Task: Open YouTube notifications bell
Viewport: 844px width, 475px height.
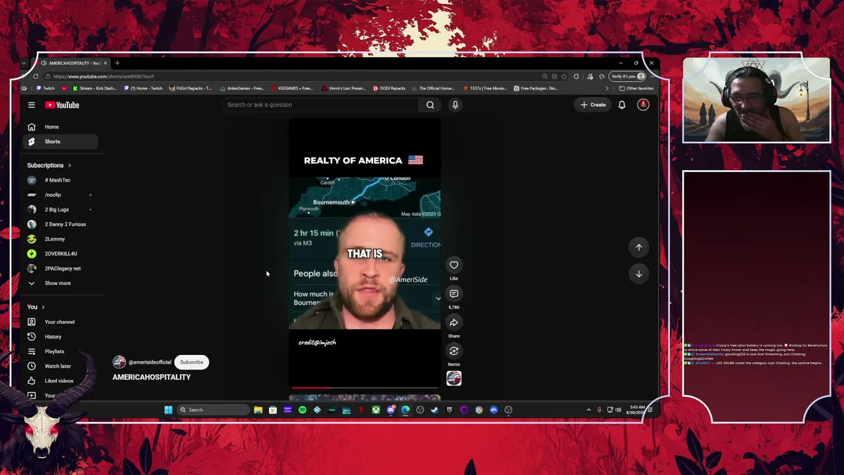Action: 622,105
